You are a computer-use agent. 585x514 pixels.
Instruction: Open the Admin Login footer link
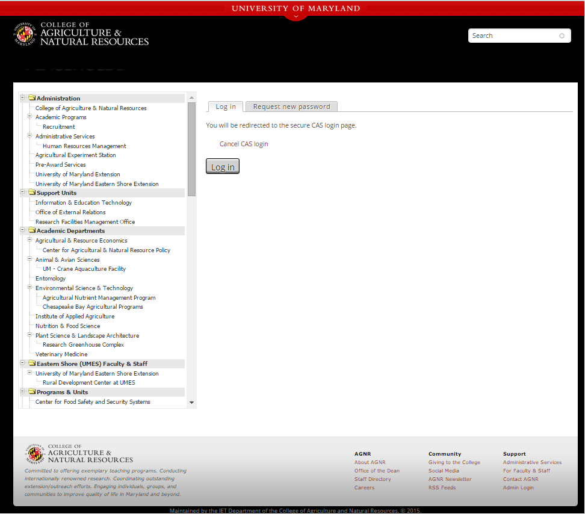(x=518, y=488)
